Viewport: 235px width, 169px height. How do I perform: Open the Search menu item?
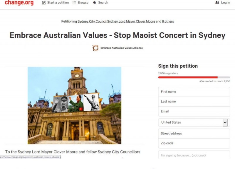[x=103, y=3]
